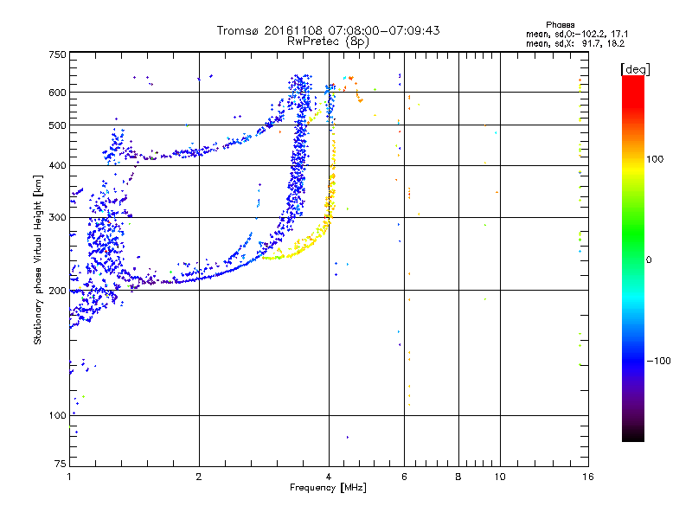This screenshot has width=692, height=519.
Task: Click the colorbar tick label "0"
Action: pyautogui.click(x=649, y=260)
